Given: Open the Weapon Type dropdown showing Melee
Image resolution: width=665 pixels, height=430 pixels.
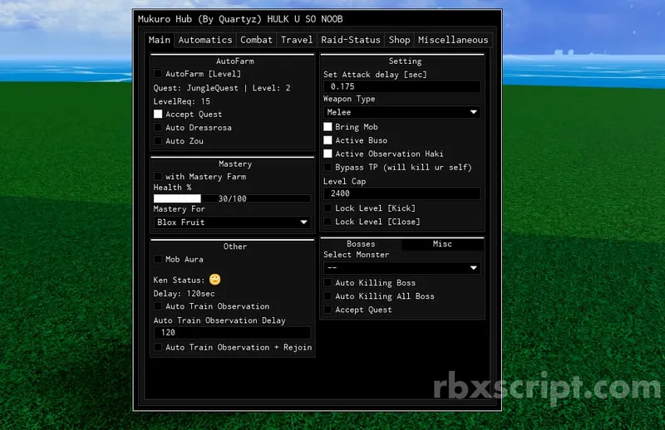Looking at the screenshot, I should pyautogui.click(x=402, y=112).
